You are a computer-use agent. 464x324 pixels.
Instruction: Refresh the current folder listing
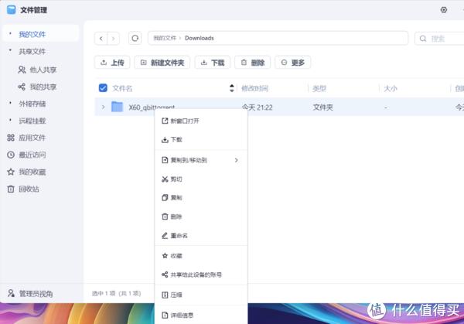pos(135,38)
